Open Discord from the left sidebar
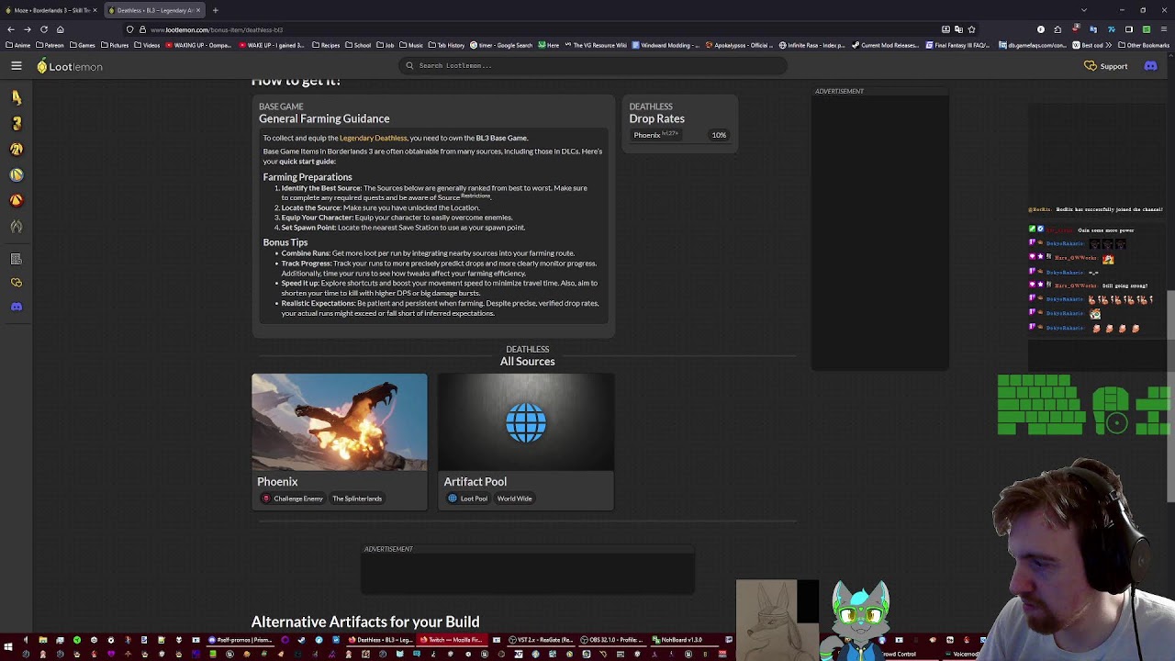This screenshot has height=661, width=1175. 17,307
